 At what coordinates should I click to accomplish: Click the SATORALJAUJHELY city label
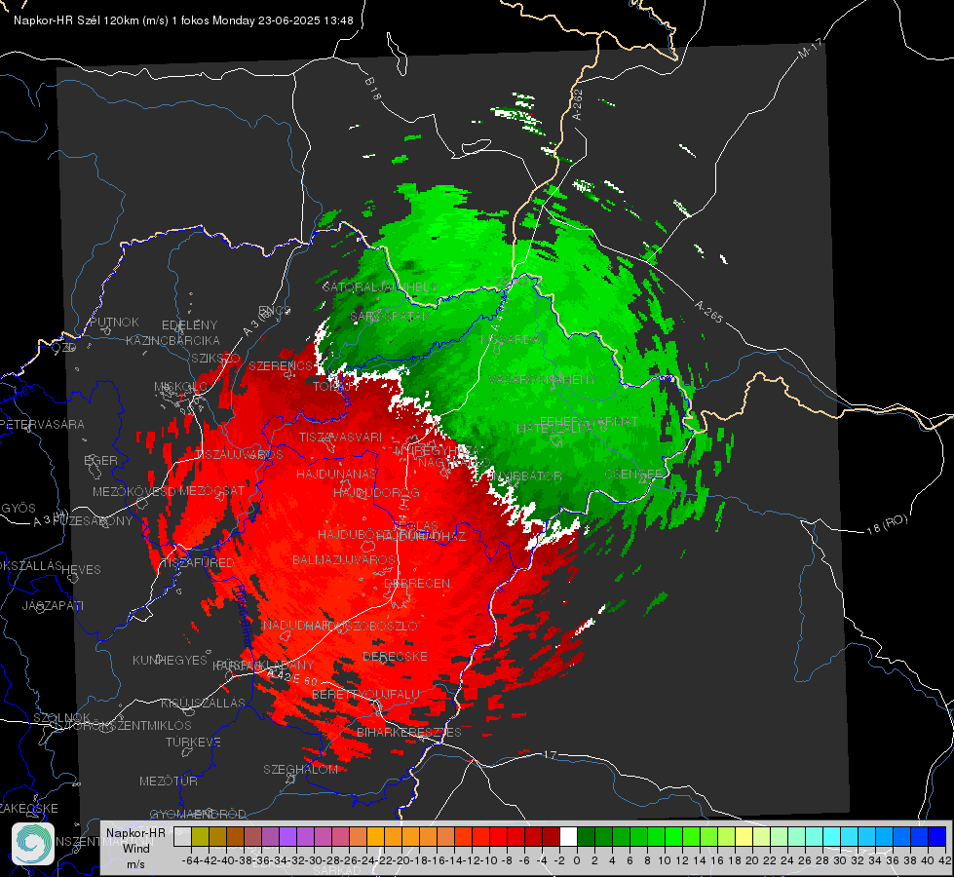pyautogui.click(x=380, y=286)
